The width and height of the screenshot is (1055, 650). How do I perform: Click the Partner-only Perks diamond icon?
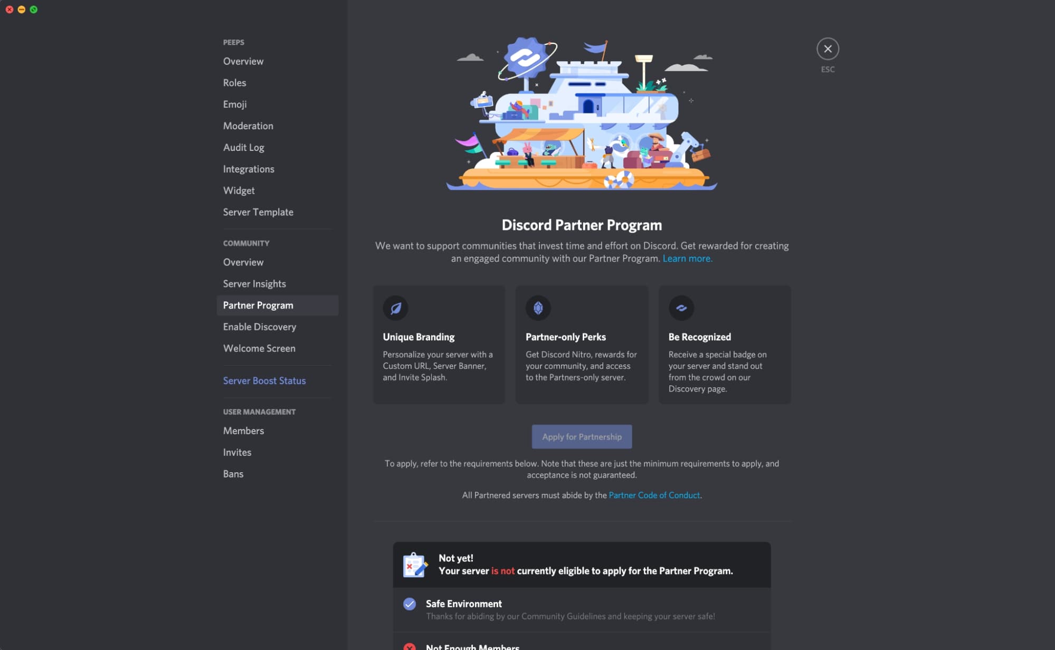[537, 307]
